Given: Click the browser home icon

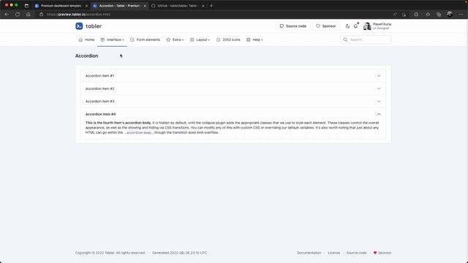Looking at the screenshot, I should tap(28, 15).
